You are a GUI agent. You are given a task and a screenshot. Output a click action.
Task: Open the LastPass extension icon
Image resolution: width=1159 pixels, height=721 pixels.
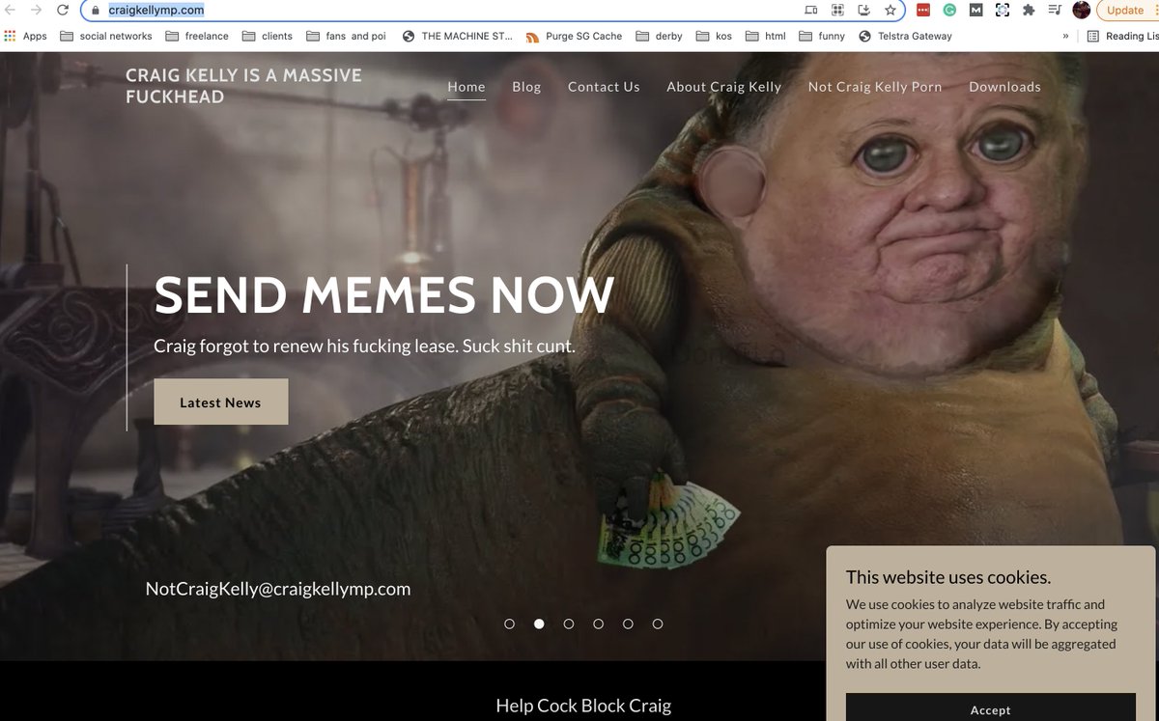tap(922, 10)
